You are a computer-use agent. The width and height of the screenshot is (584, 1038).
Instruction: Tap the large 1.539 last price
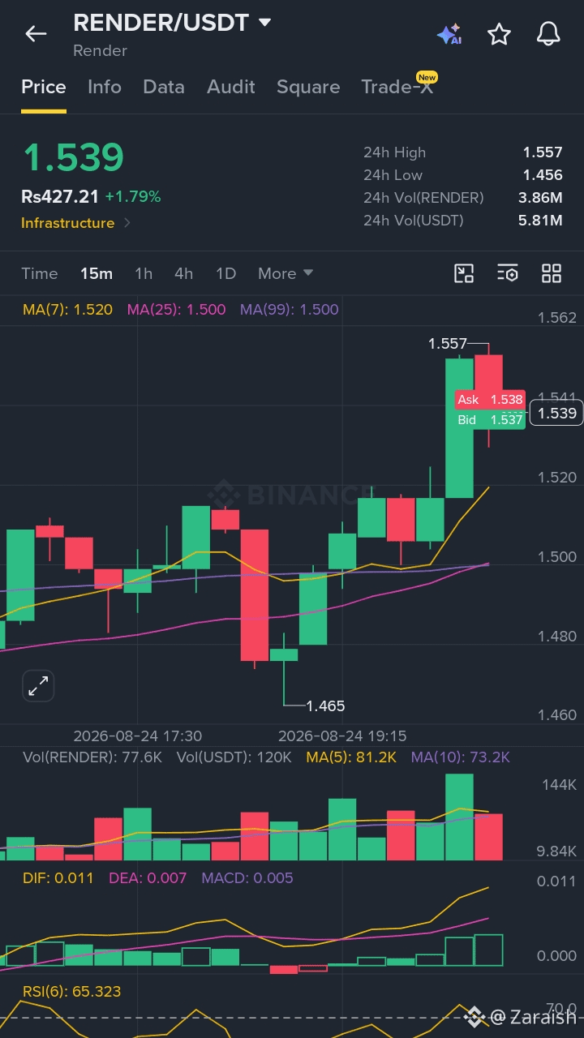(73, 157)
